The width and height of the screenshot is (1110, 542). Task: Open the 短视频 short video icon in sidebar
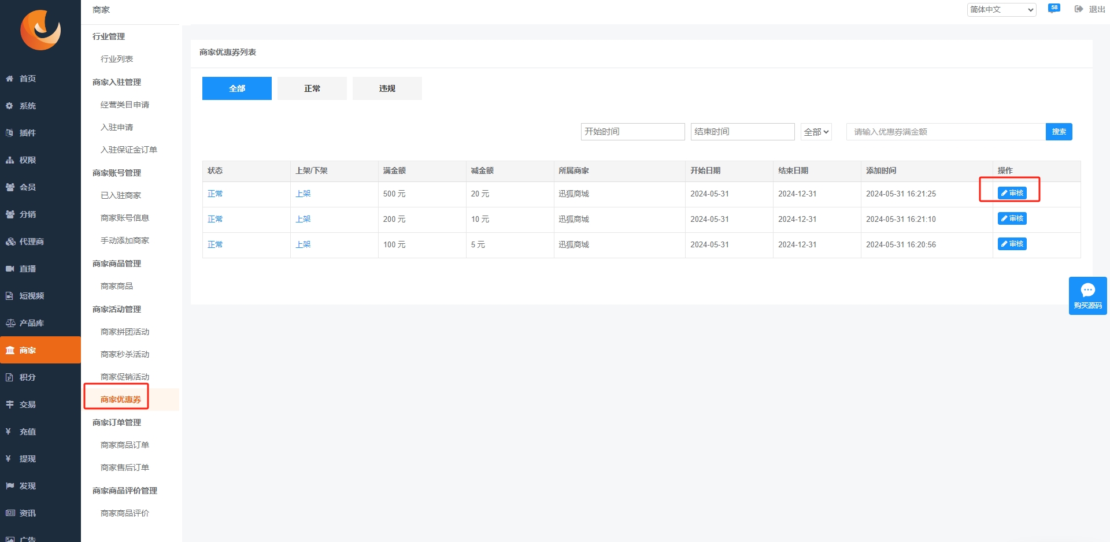click(10, 296)
